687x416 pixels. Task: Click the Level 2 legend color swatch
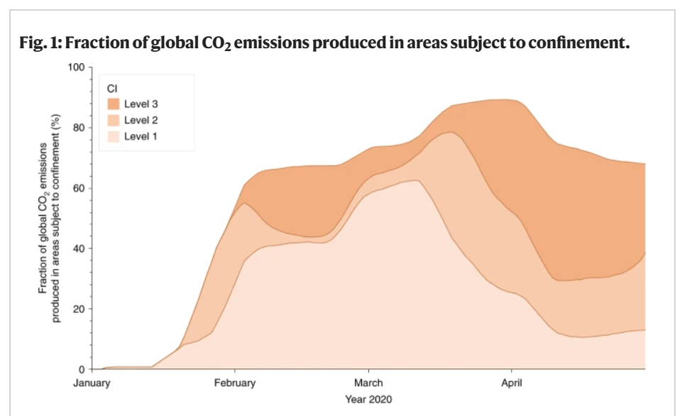113,120
